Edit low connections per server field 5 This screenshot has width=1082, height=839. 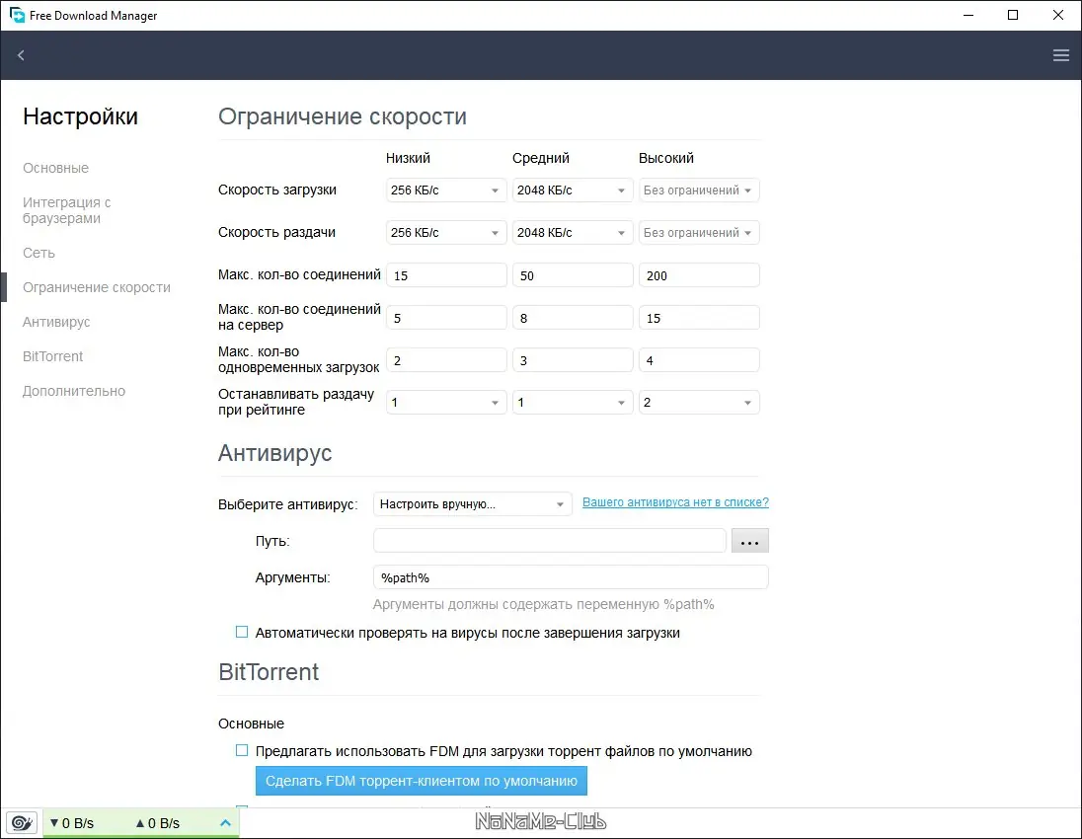tap(446, 318)
